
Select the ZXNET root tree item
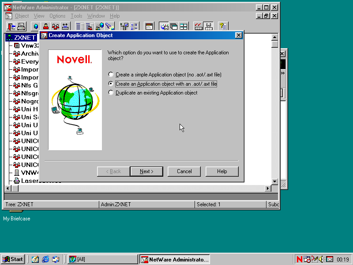21,38
